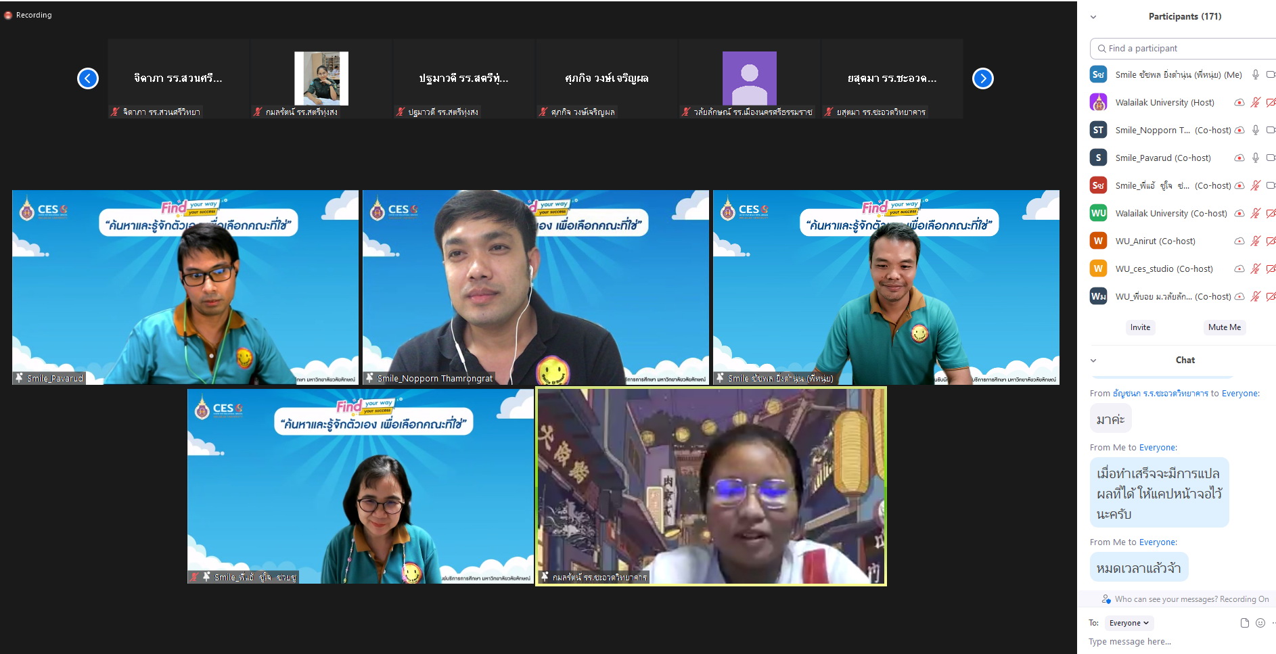Viewport: 1276px width, 654px height.
Task: Select the highlighted active speaker video tile
Action: (710, 486)
